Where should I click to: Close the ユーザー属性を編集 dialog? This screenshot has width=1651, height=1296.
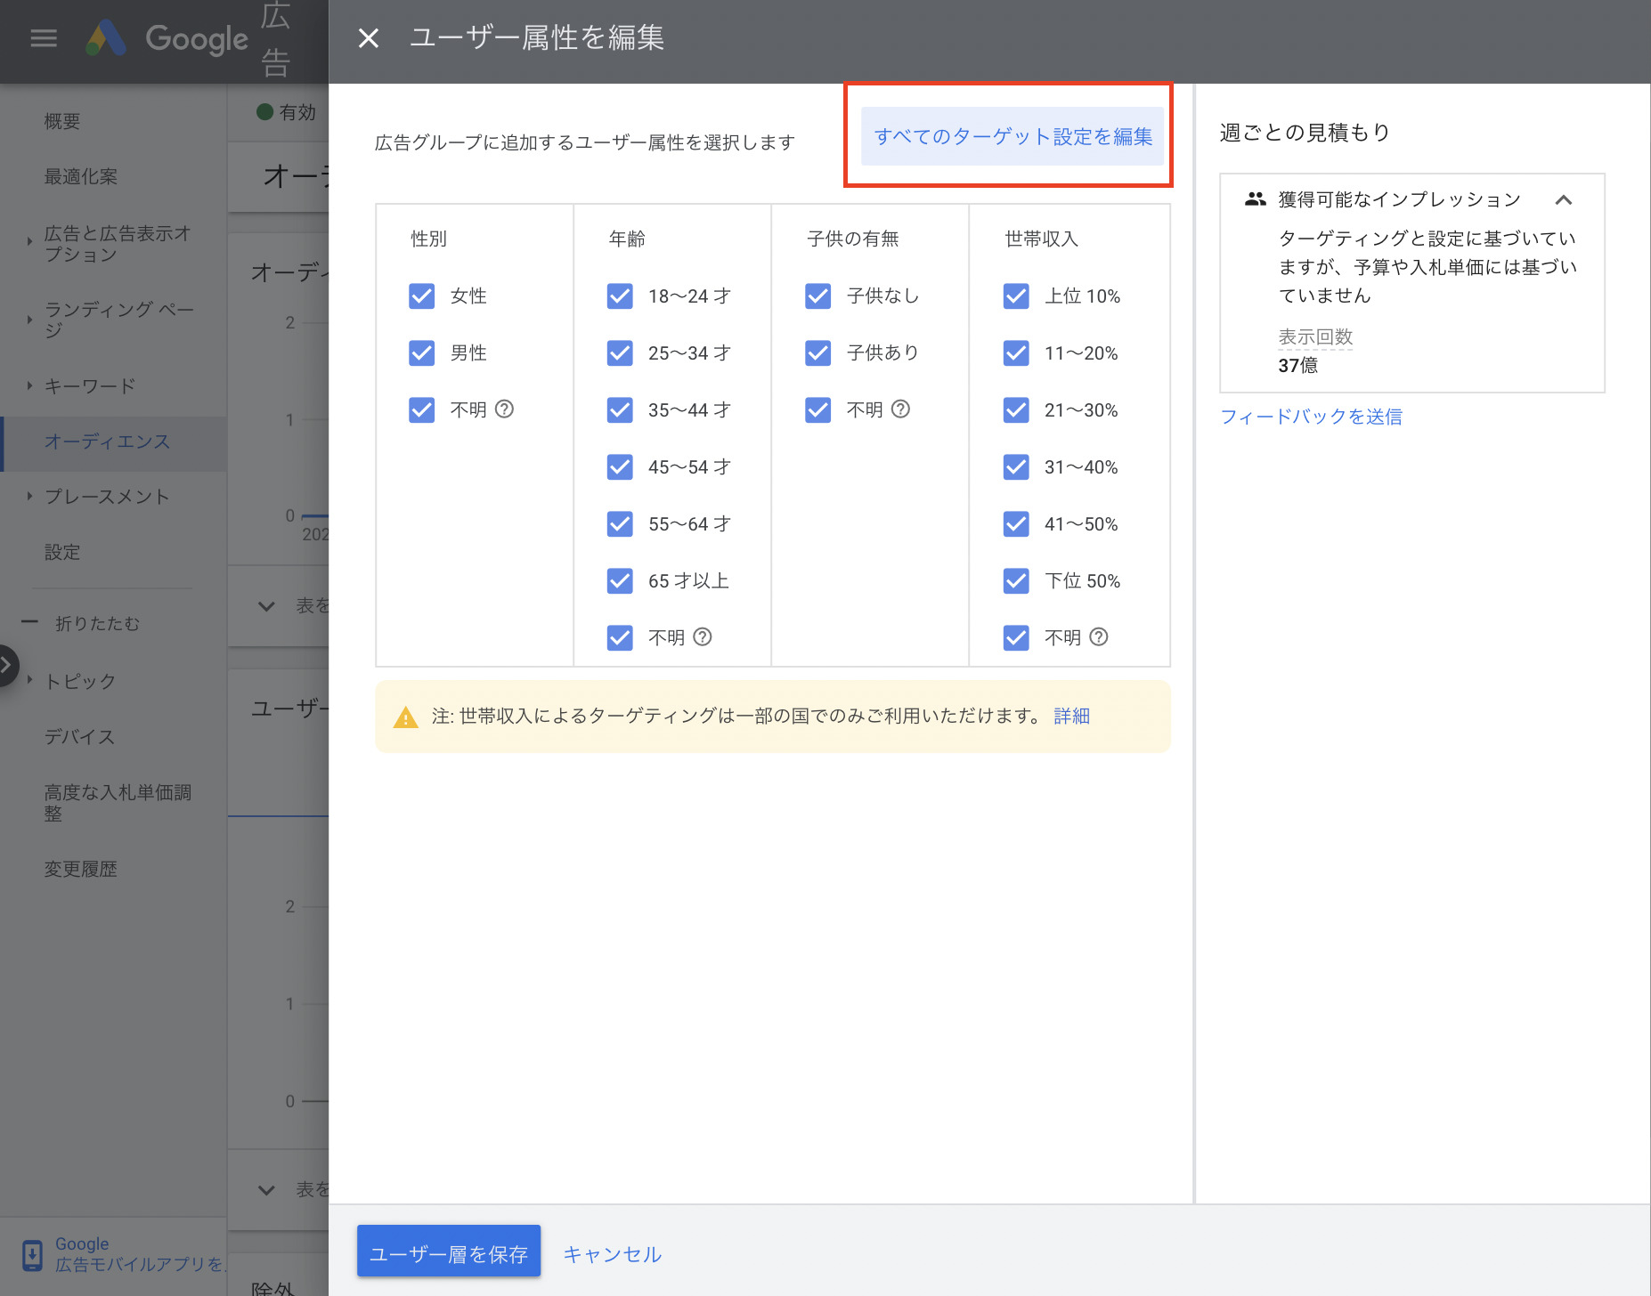point(368,37)
